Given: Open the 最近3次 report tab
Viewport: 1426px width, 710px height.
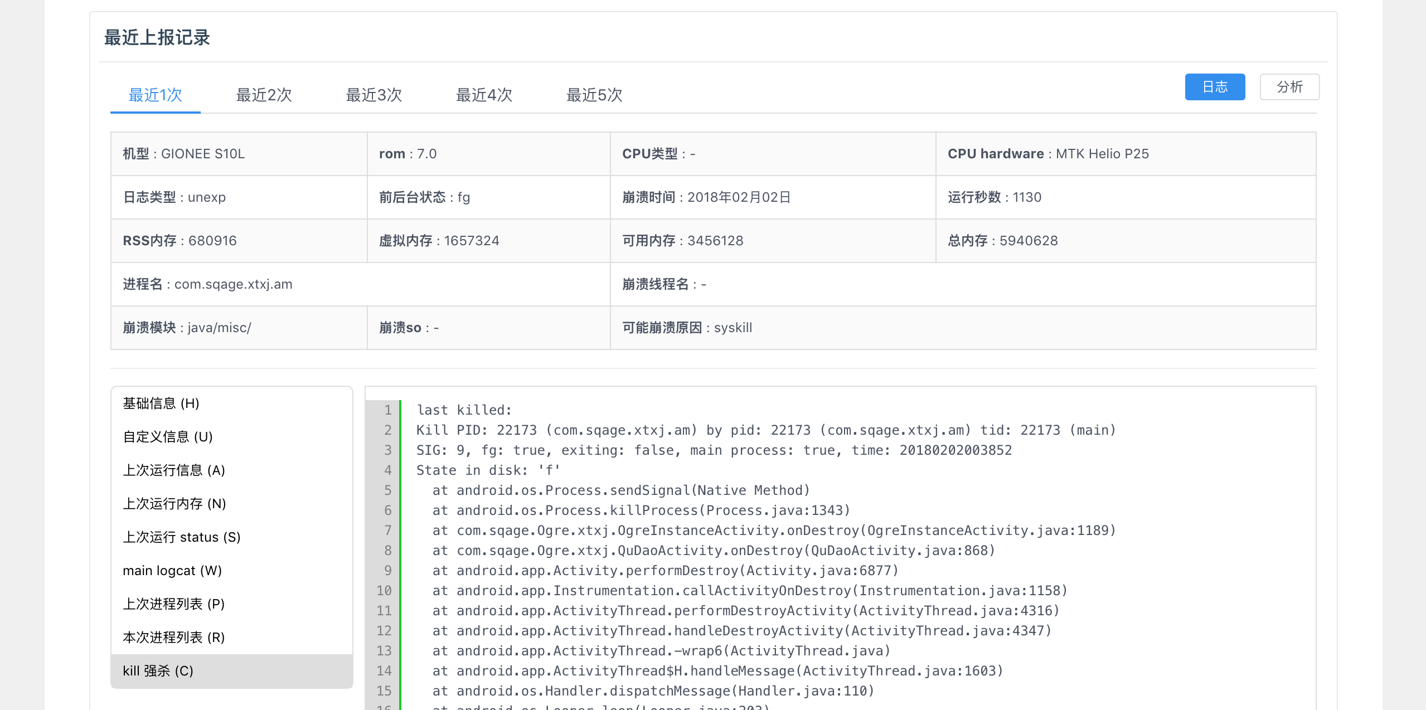Looking at the screenshot, I should point(374,95).
